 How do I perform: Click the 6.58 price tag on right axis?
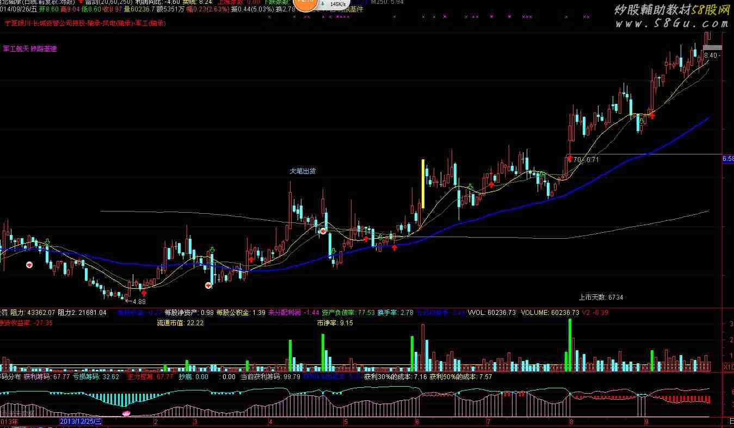point(727,159)
